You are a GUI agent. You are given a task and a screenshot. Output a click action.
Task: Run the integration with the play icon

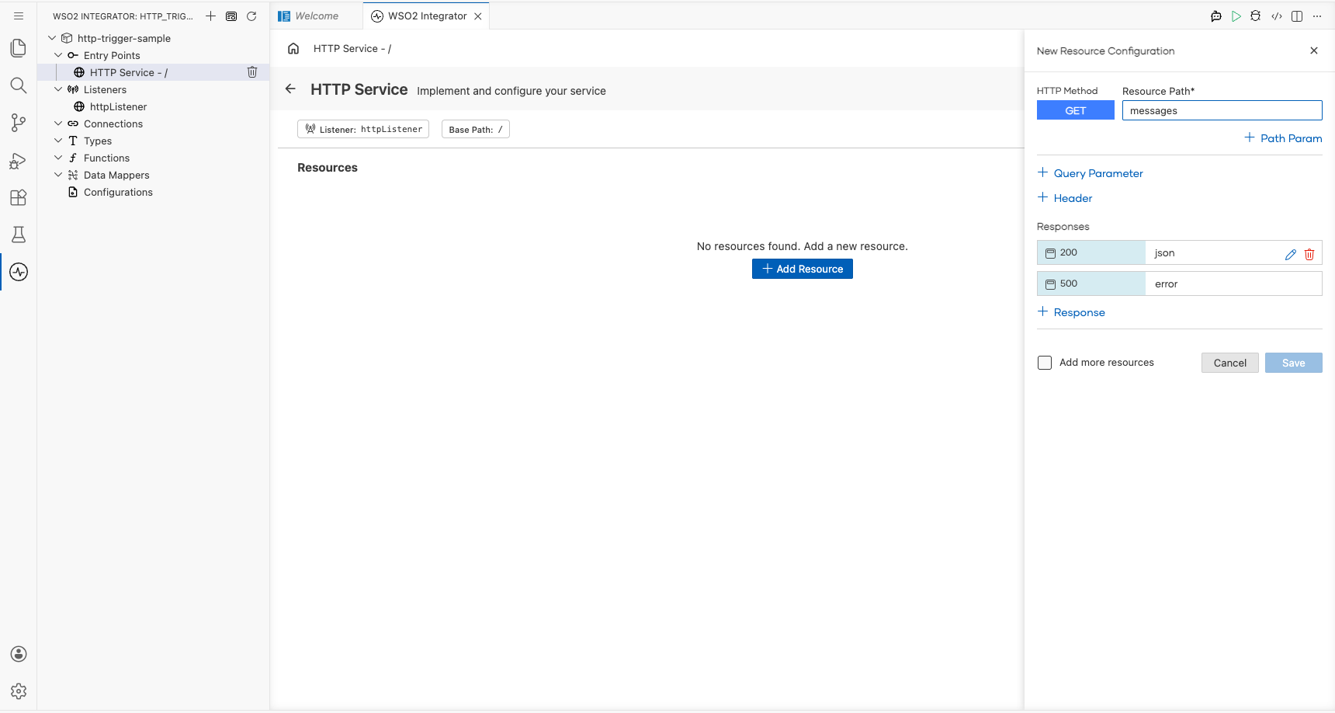[x=1236, y=16]
